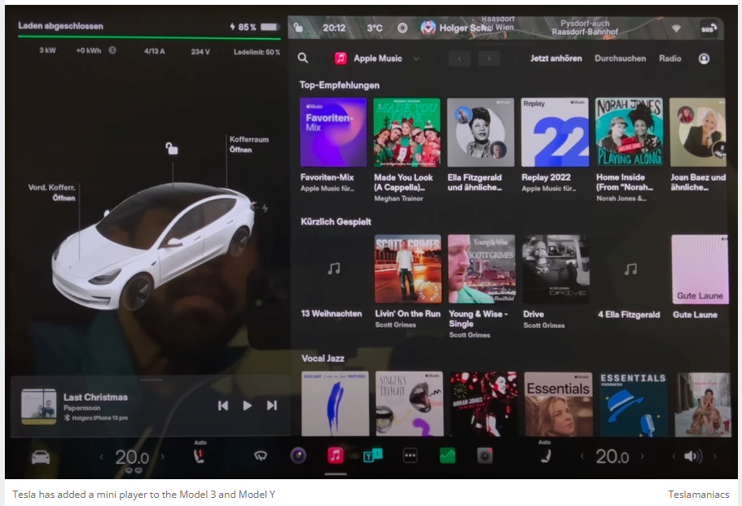Open Young & Wise single cover

[481, 269]
